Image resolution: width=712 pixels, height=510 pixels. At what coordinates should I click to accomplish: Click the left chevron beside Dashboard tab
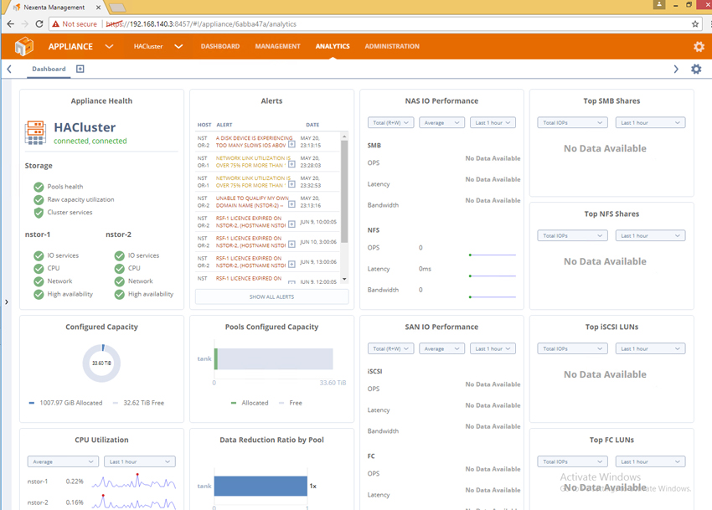point(9,69)
